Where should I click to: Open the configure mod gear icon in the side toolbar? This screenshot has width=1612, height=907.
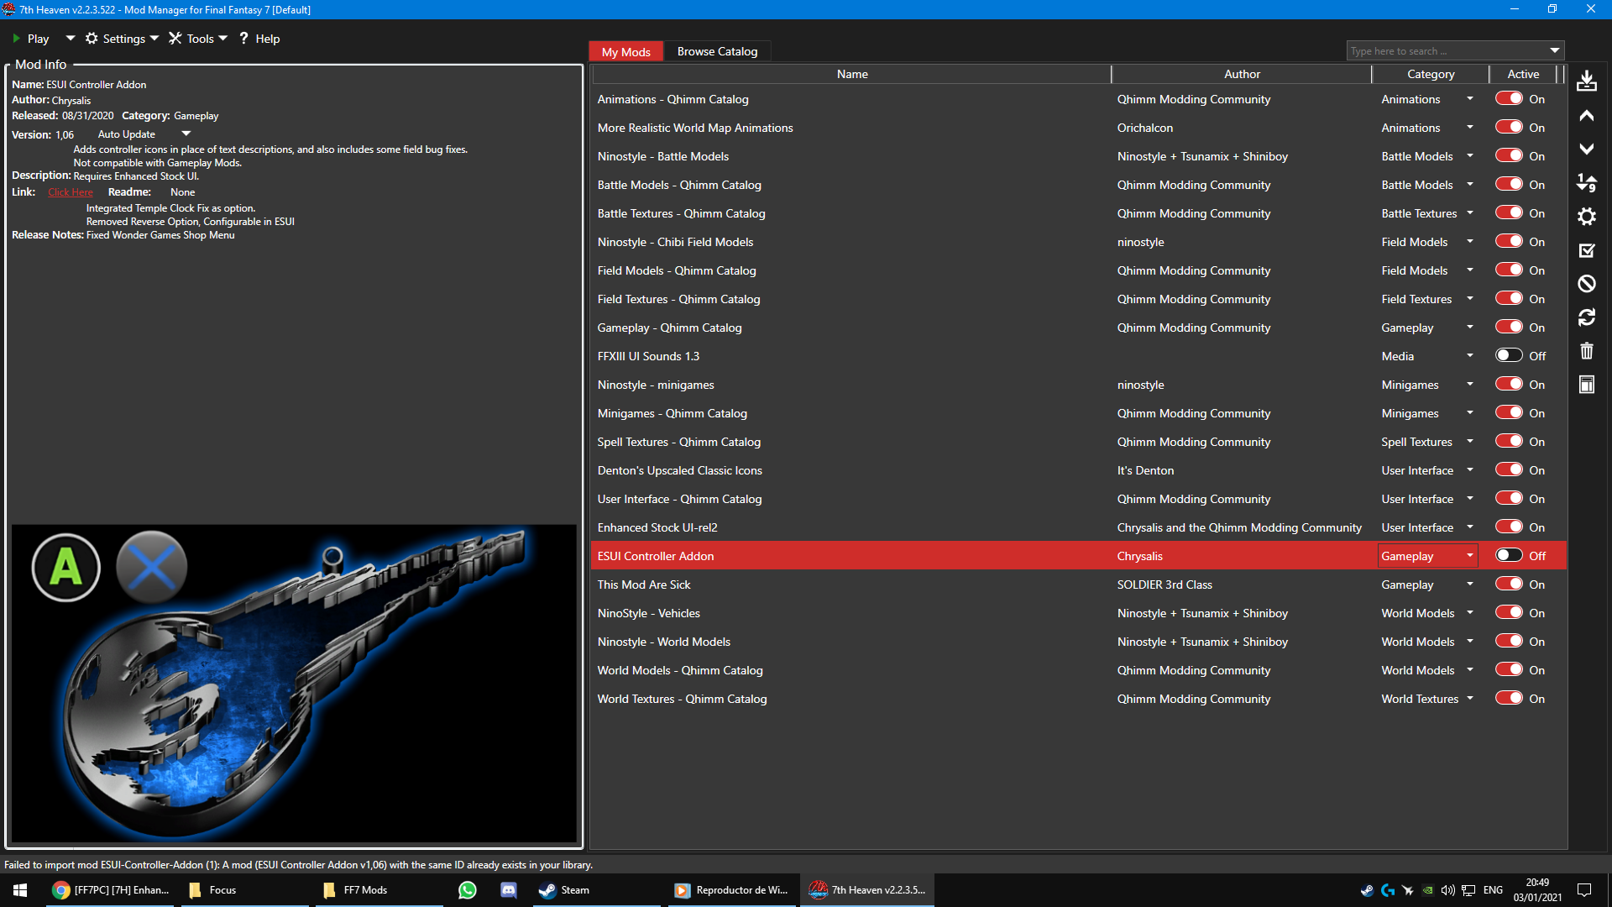click(1586, 216)
